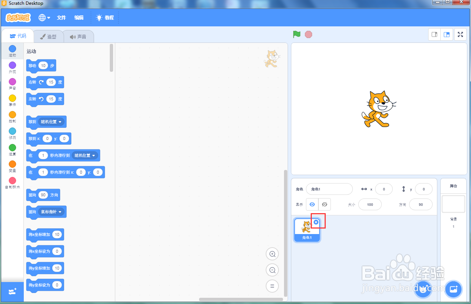This screenshot has width=471, height=304.
Task: Select the 自制积木 block category
Action: point(12,183)
